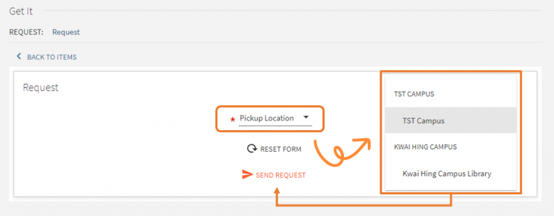
Task: Click the REQUEST: label
Action: [26, 32]
